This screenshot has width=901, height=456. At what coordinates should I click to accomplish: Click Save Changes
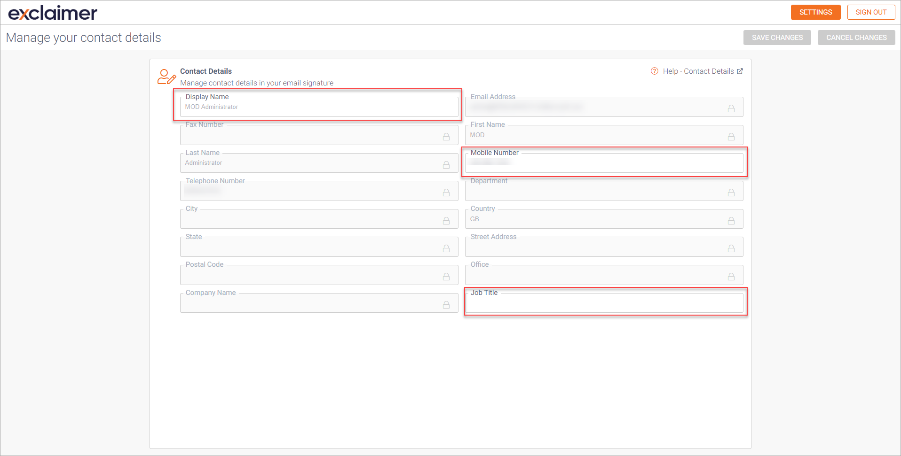pos(777,37)
